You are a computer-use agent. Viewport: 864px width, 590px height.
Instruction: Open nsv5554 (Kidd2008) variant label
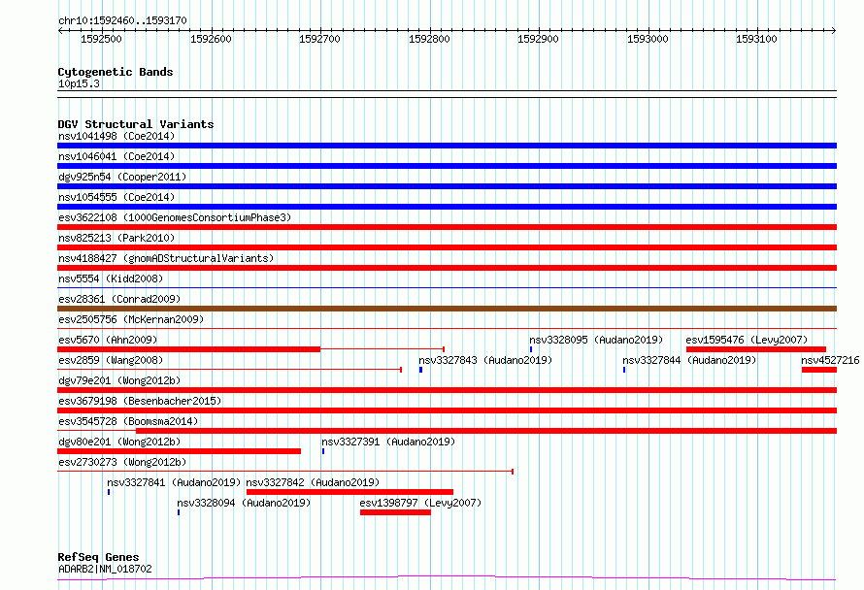pyautogui.click(x=111, y=279)
